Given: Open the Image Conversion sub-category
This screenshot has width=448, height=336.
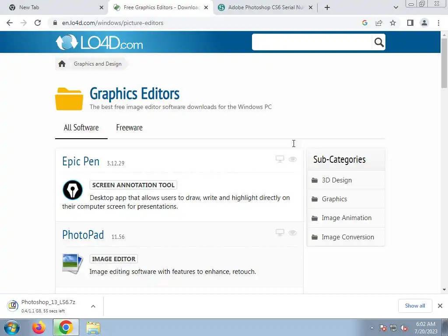Looking at the screenshot, I should [x=346, y=237].
